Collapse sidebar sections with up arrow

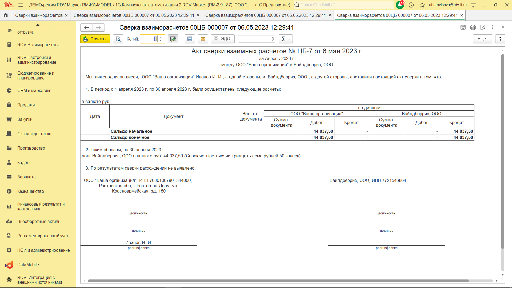(38, 25)
